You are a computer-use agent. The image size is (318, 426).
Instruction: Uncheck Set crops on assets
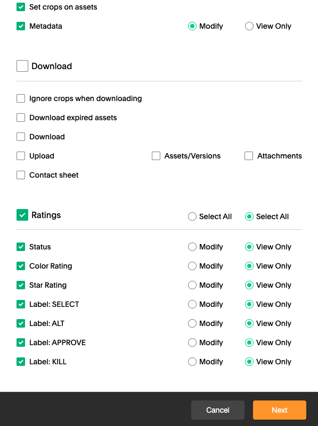click(x=21, y=7)
